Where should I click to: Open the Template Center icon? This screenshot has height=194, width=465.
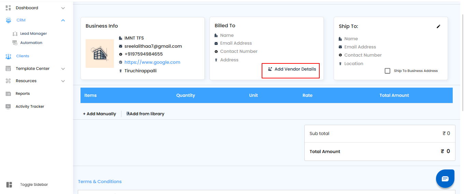9,69
